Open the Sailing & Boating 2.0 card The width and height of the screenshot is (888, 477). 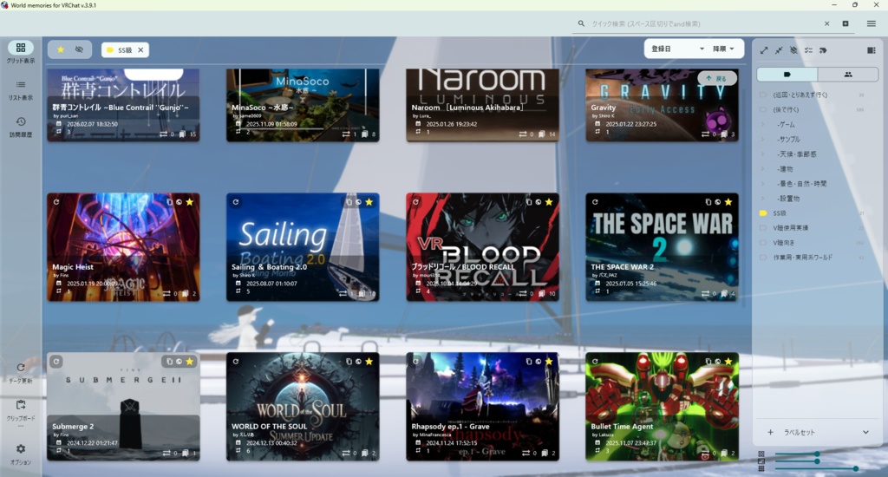(303, 247)
